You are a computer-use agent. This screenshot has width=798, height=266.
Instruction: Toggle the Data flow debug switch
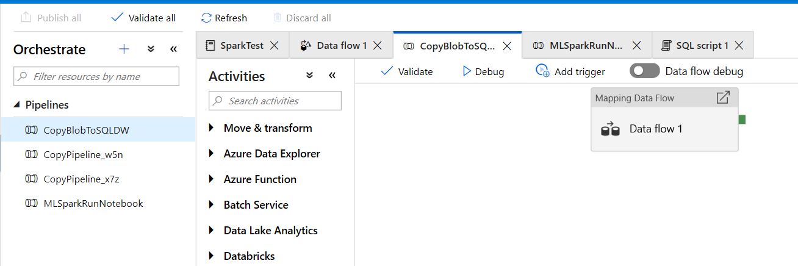click(x=644, y=71)
